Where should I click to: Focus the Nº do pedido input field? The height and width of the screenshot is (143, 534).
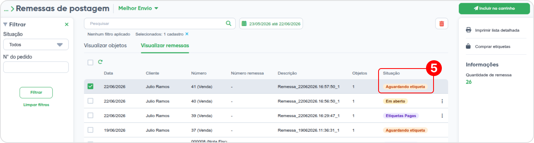click(36, 67)
